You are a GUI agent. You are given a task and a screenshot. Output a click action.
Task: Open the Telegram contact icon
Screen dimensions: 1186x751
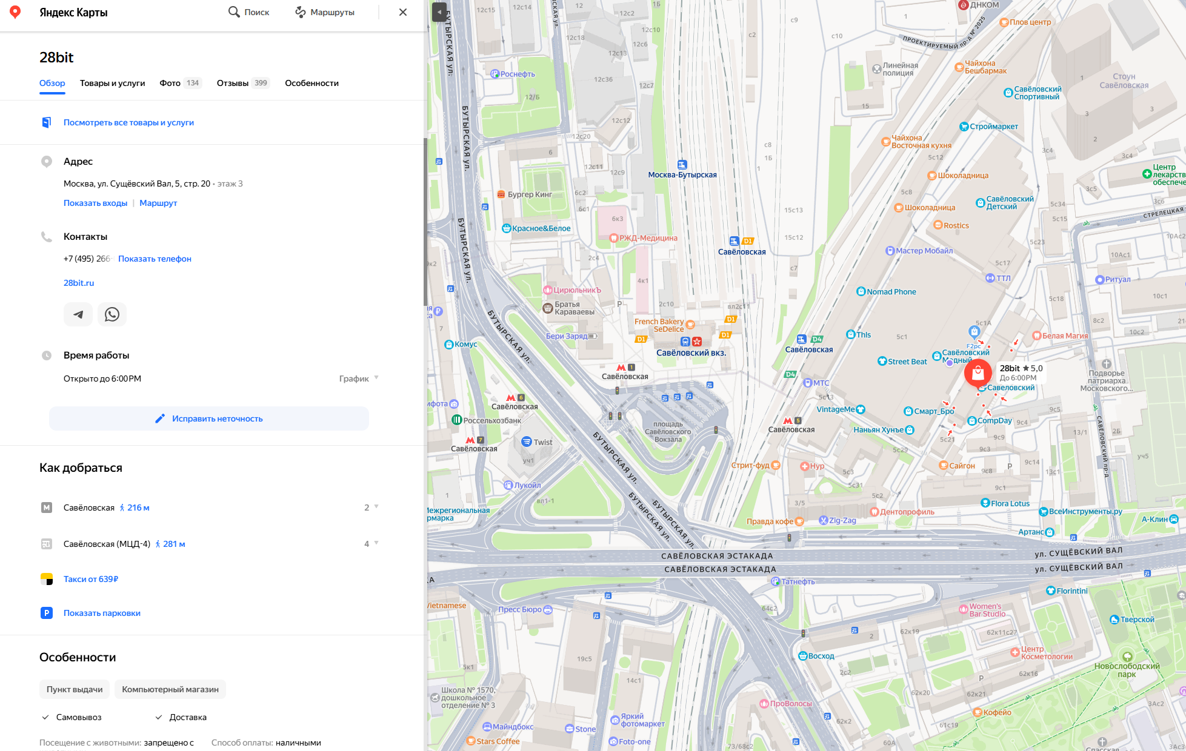[78, 314]
